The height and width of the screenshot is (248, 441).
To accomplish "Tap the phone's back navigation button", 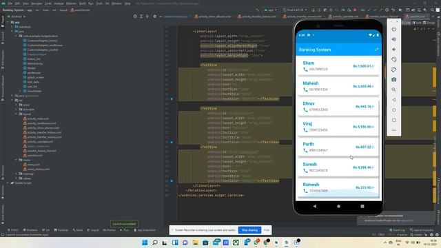I will click(x=315, y=206).
